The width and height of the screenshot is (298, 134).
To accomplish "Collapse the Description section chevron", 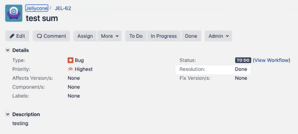I will pos(7,114).
